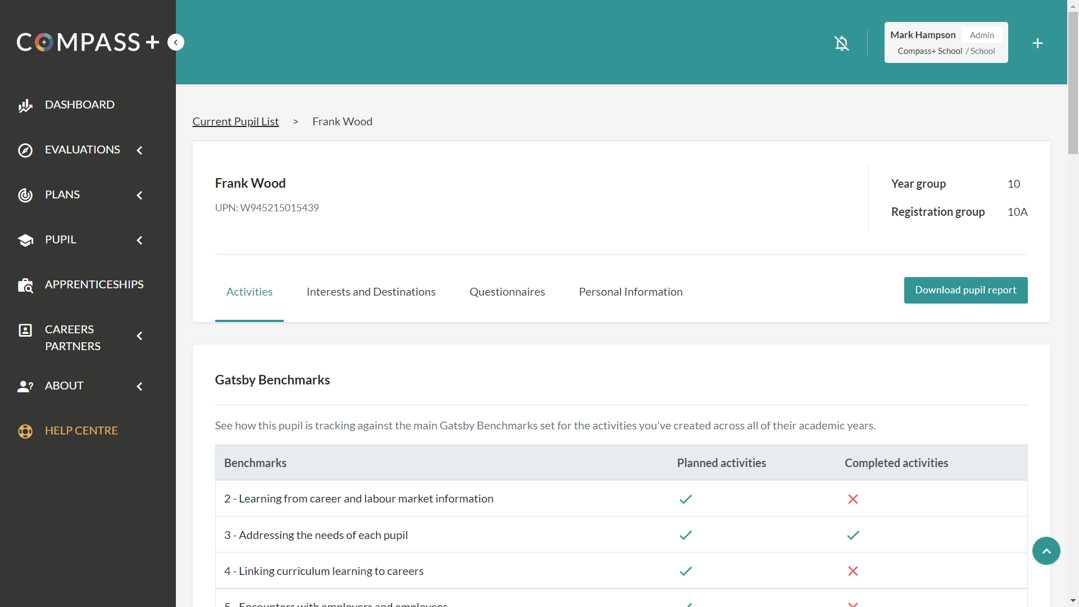
Task: Click Download pupil report button
Action: pos(965,290)
